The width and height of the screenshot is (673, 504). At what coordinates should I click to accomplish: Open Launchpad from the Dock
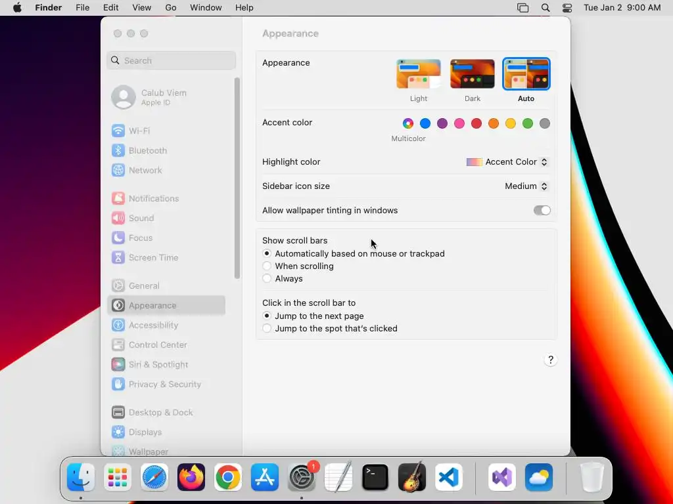pos(118,477)
